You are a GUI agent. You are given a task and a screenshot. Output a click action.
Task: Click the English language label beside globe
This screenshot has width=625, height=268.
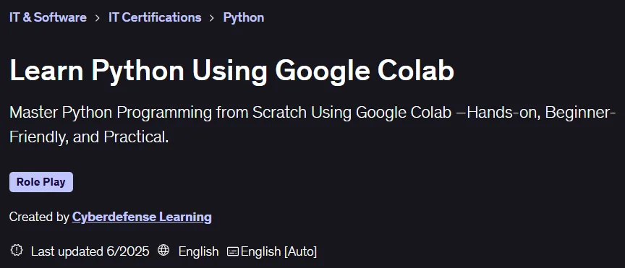(198, 251)
